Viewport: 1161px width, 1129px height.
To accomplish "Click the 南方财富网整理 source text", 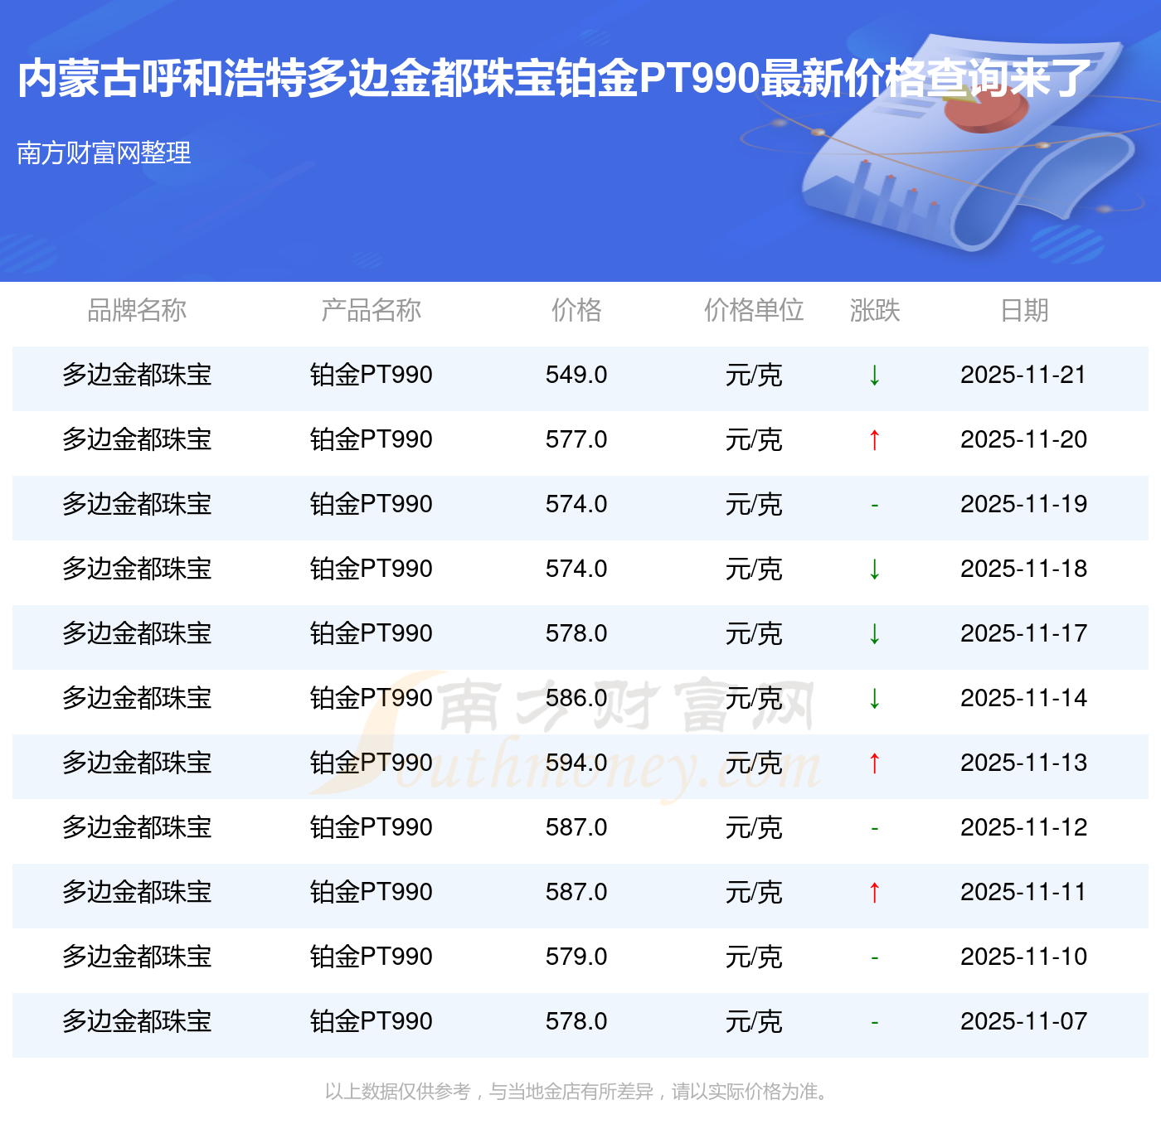I will pyautogui.click(x=104, y=153).
